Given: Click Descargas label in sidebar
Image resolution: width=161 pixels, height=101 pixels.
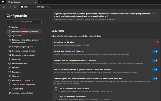Looking at the screenshot, I should 16,59.
